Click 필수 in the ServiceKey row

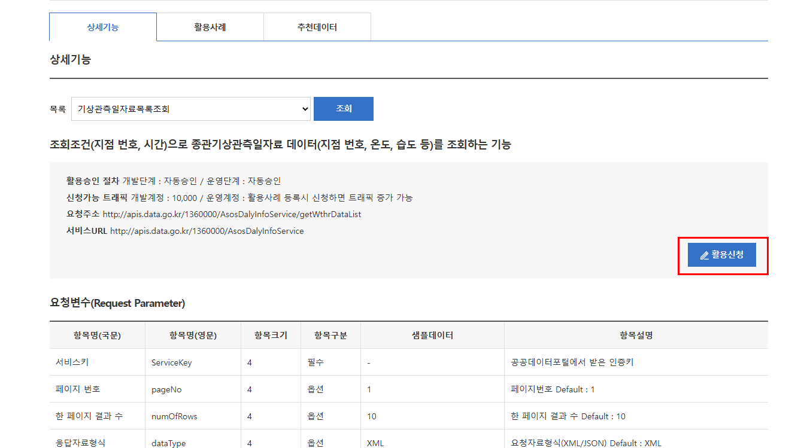coord(315,362)
